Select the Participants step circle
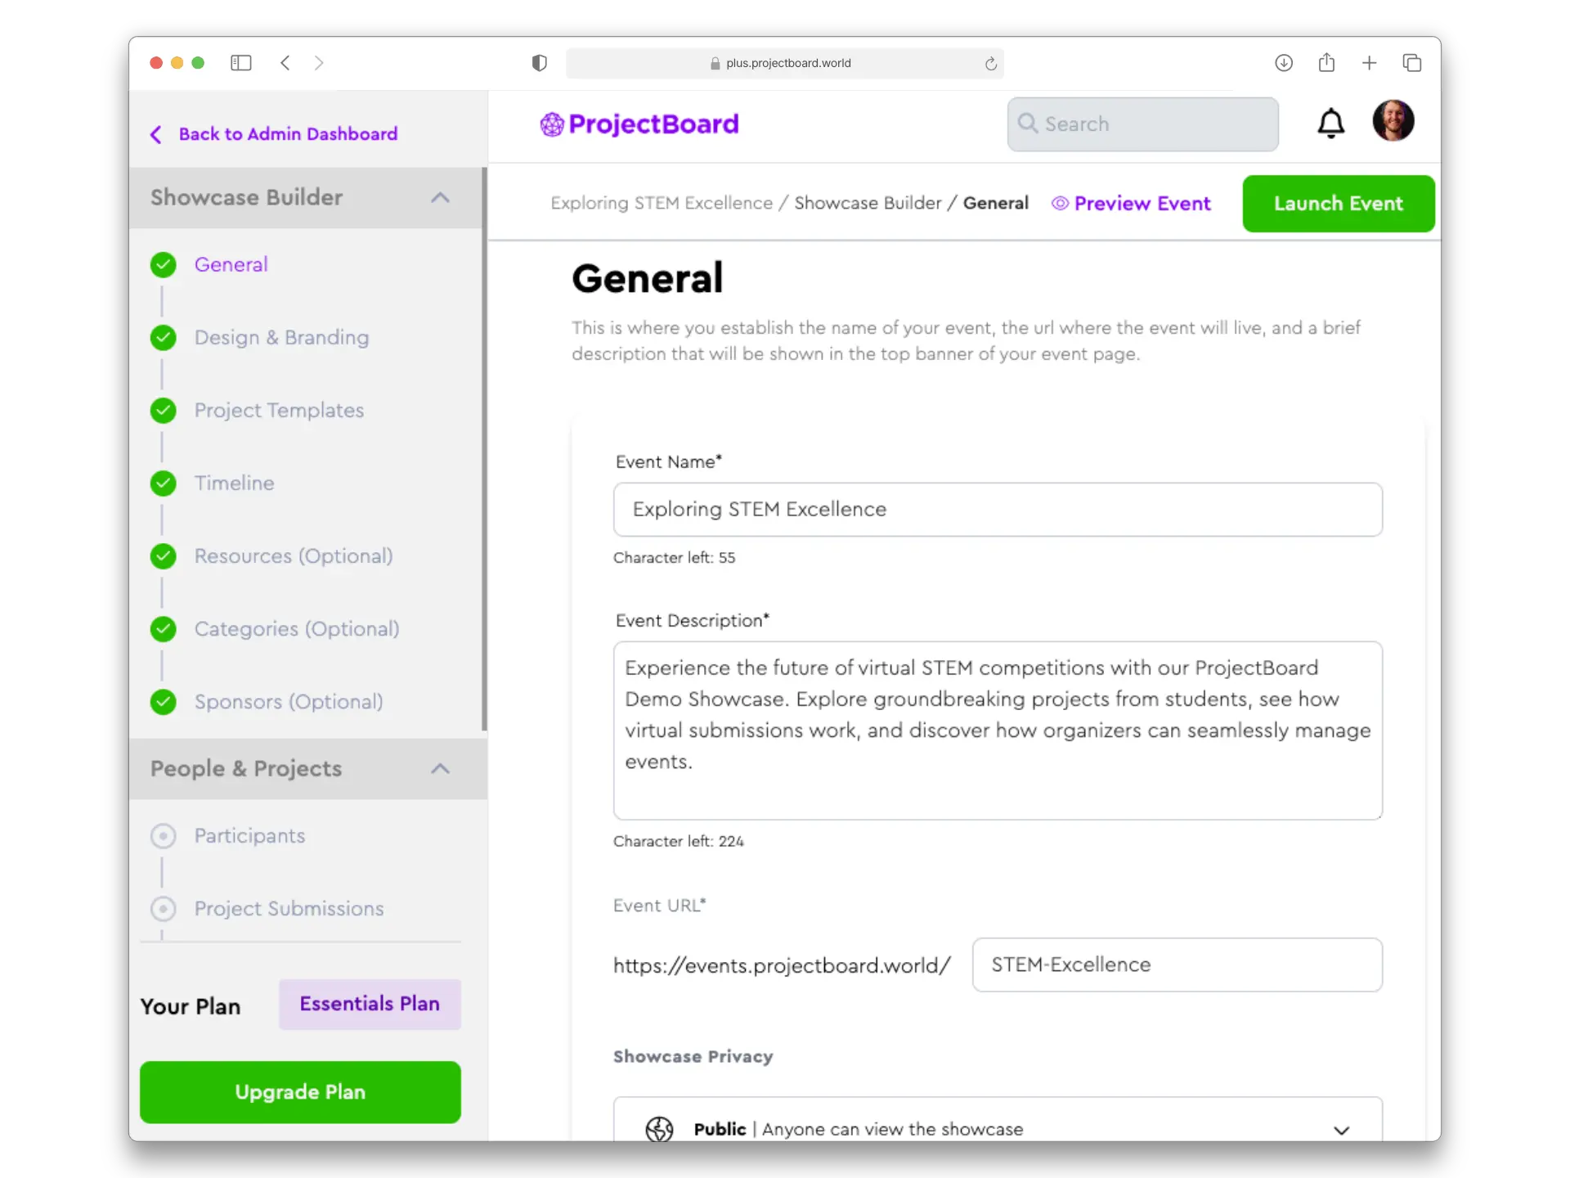The width and height of the screenshot is (1570, 1178). click(164, 836)
